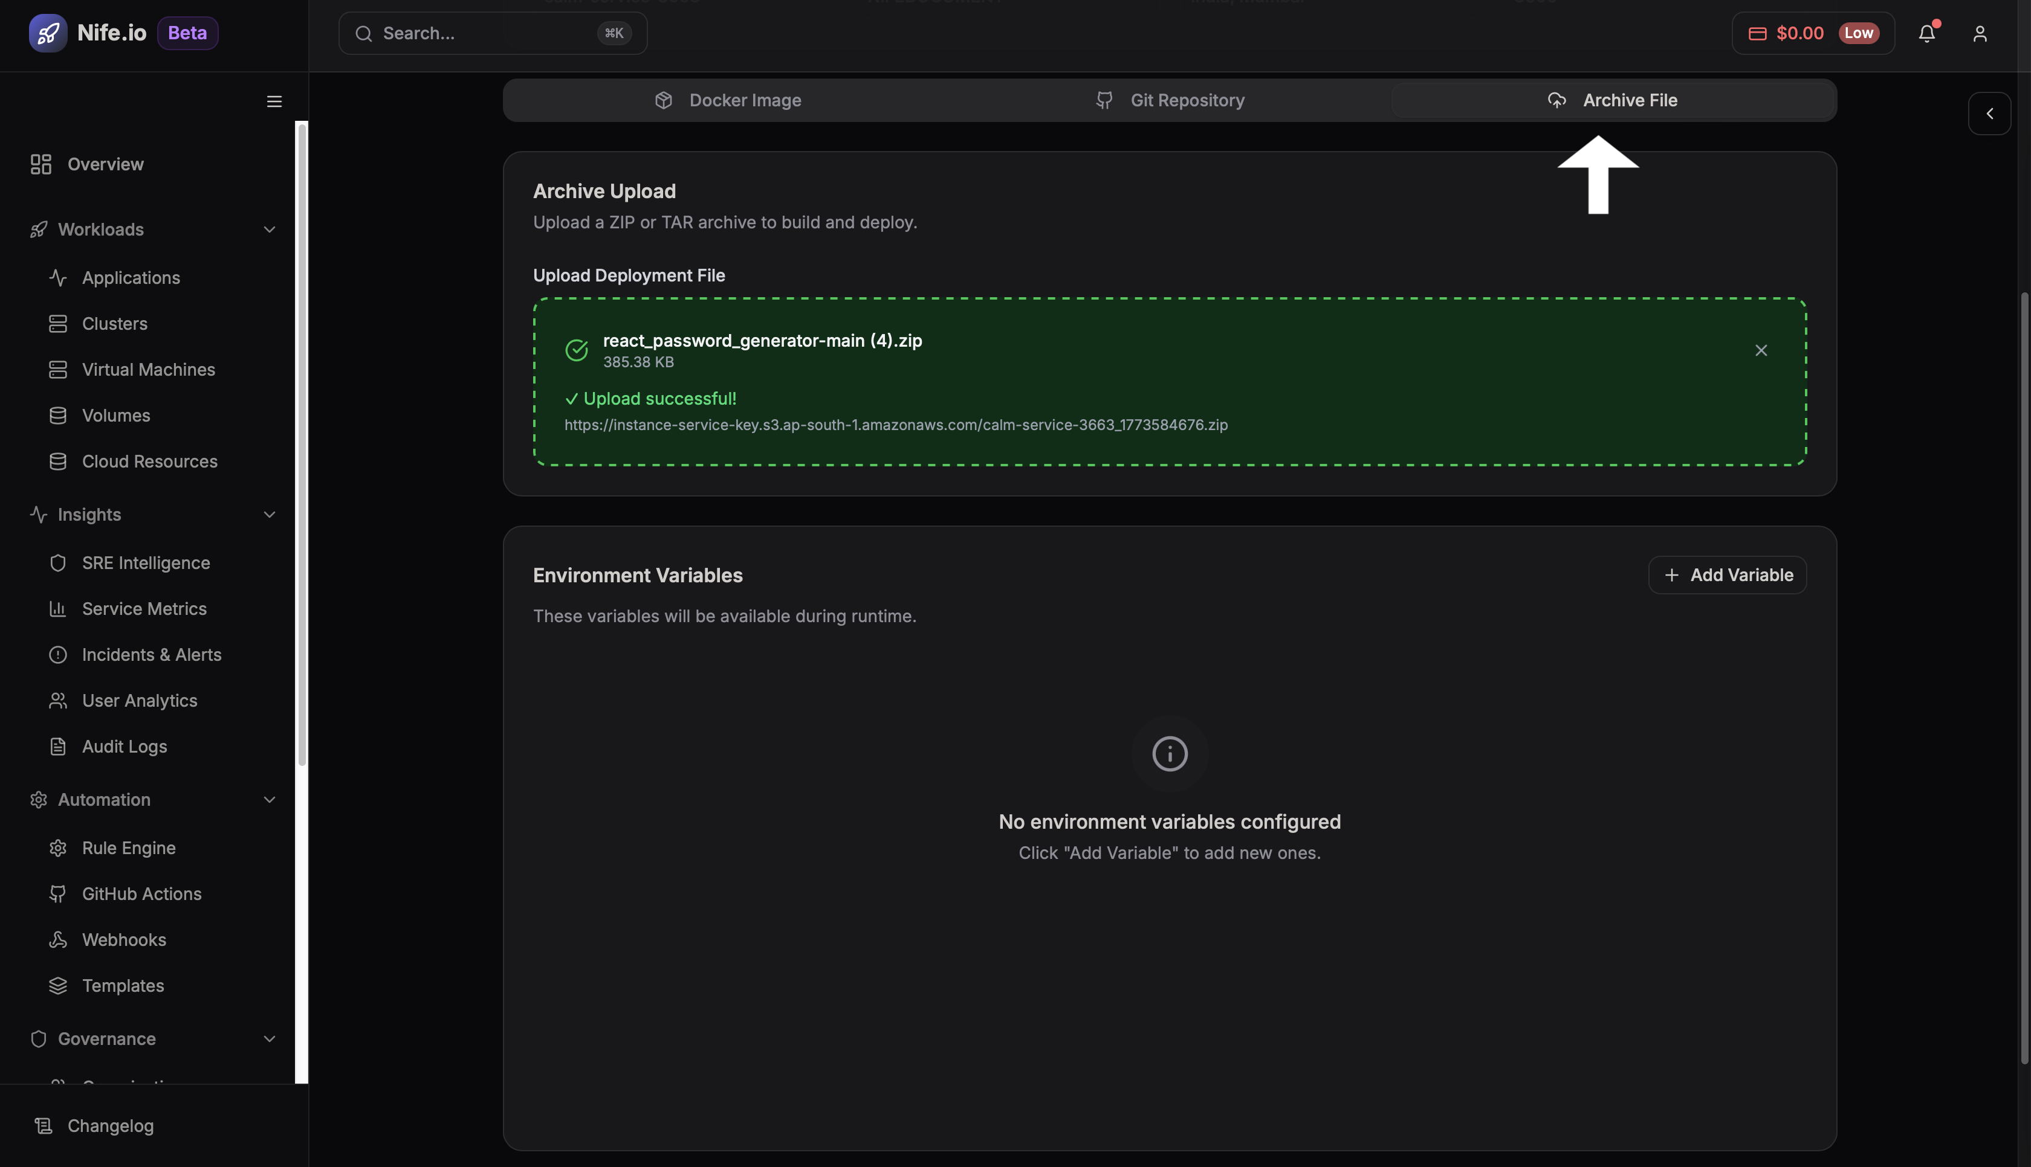Screen dimensions: 2031x1167
Task: Open the GitHub Actions icon
Action: 59,894
